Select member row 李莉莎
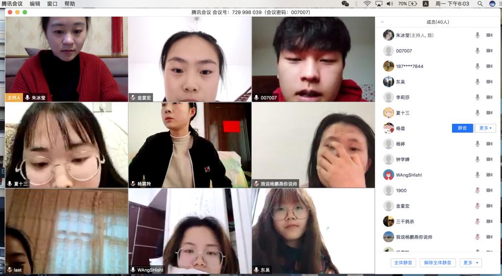The height and width of the screenshot is (276, 502). pyautogui.click(x=438, y=97)
